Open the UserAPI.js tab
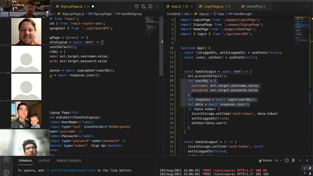 [253, 6]
